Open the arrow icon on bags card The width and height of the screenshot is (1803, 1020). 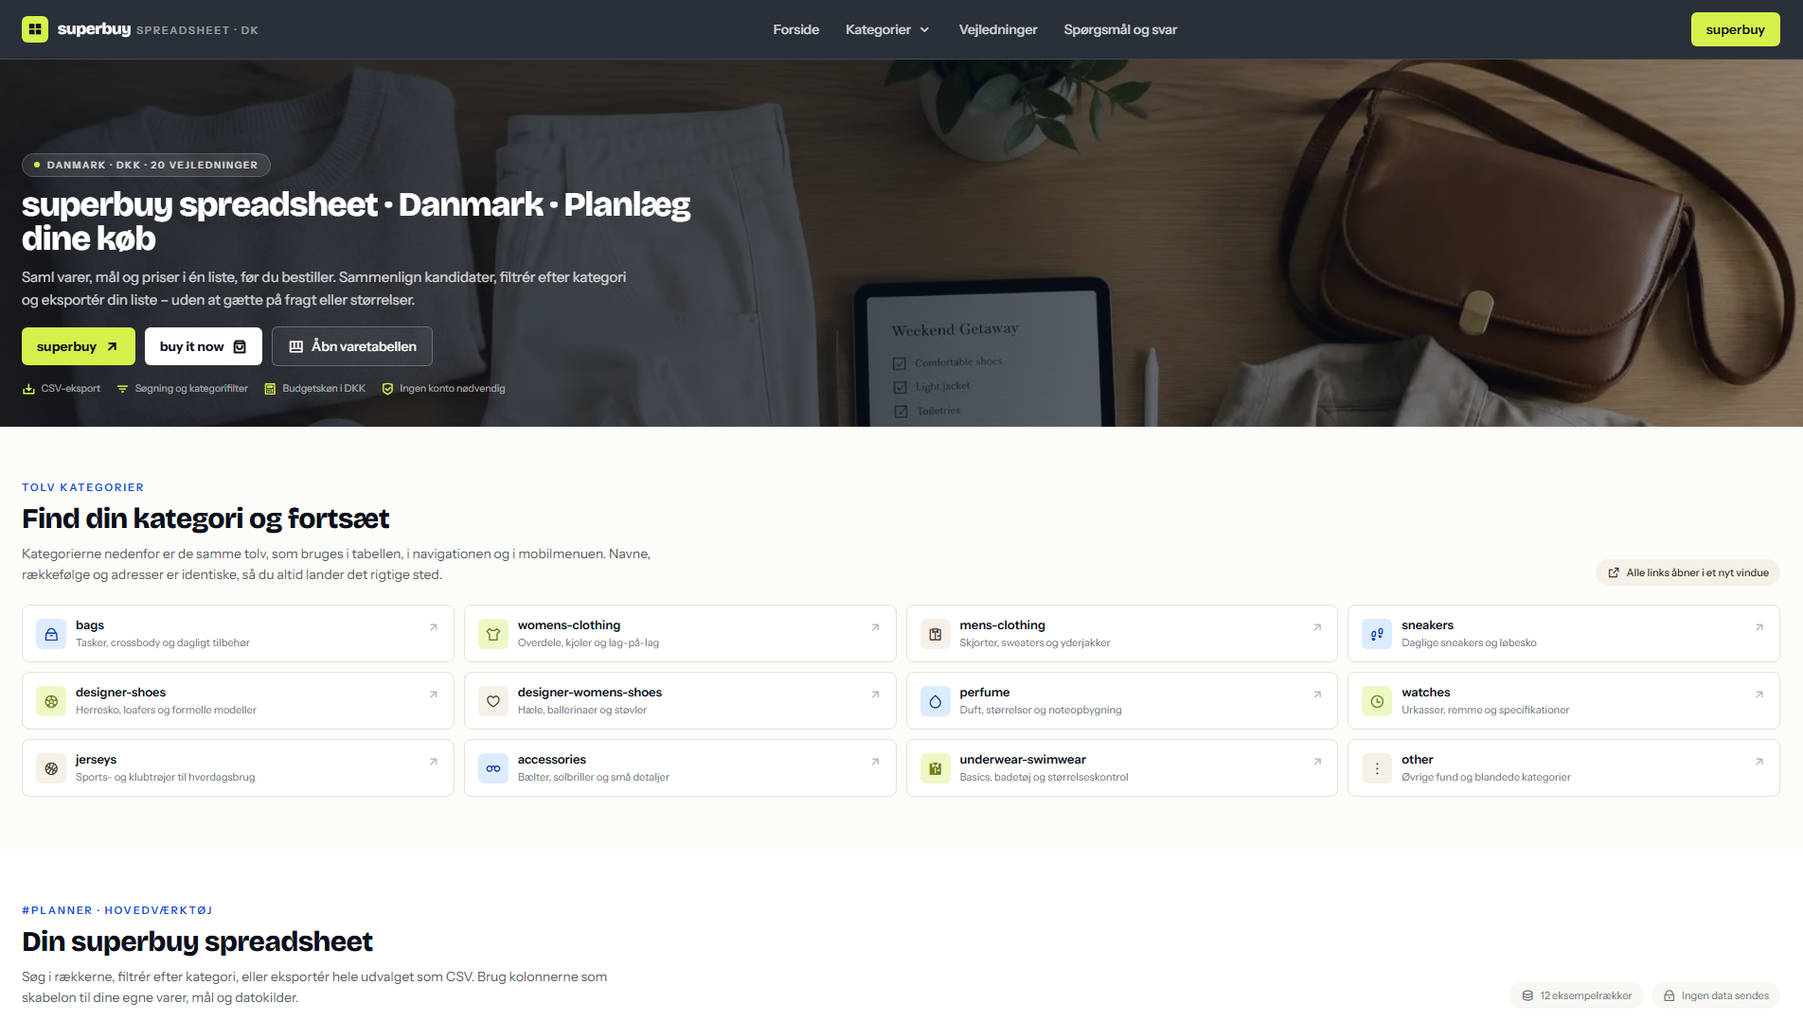click(434, 627)
